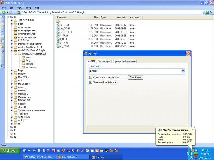The height and width of the screenshot is (160, 214).
Task: Select the config folder in tree
Action: (x=29, y=57)
